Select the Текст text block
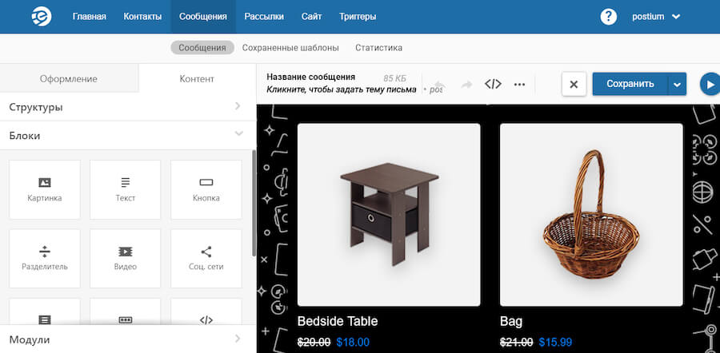The image size is (720, 353). pos(125,189)
